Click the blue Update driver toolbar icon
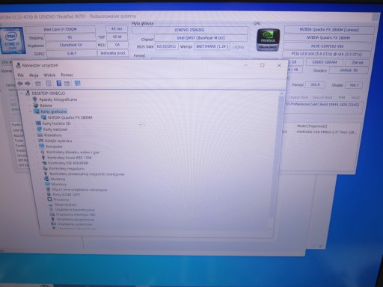383x287 pixels. point(58,83)
